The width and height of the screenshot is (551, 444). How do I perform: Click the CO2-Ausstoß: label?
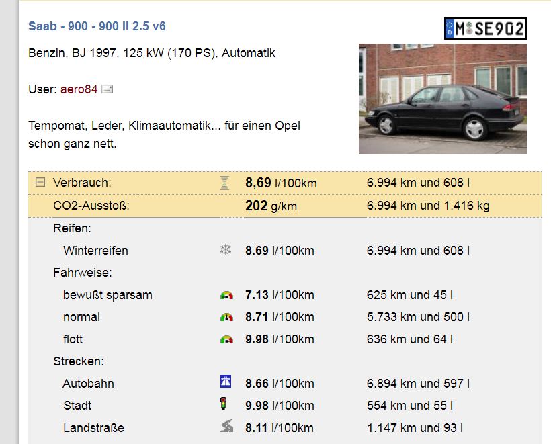[x=91, y=206]
